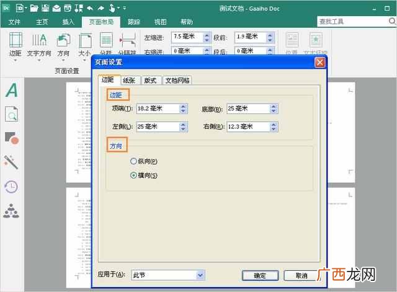Image resolution: width=397 pixels, height=292 pixels.
Task: Adjust the 右侧(R) margin spinner arrows
Action: coord(273,126)
